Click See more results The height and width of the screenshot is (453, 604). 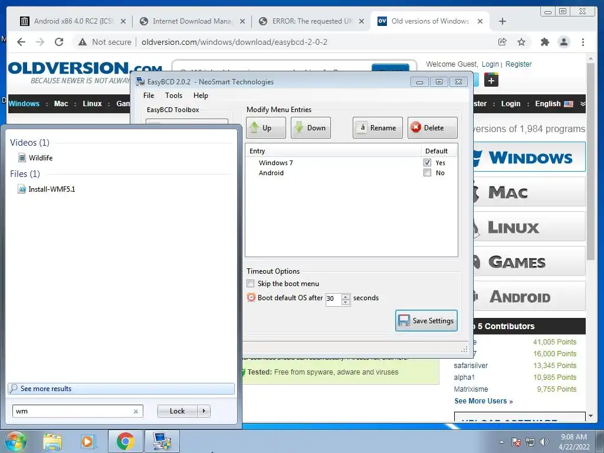coord(121,388)
